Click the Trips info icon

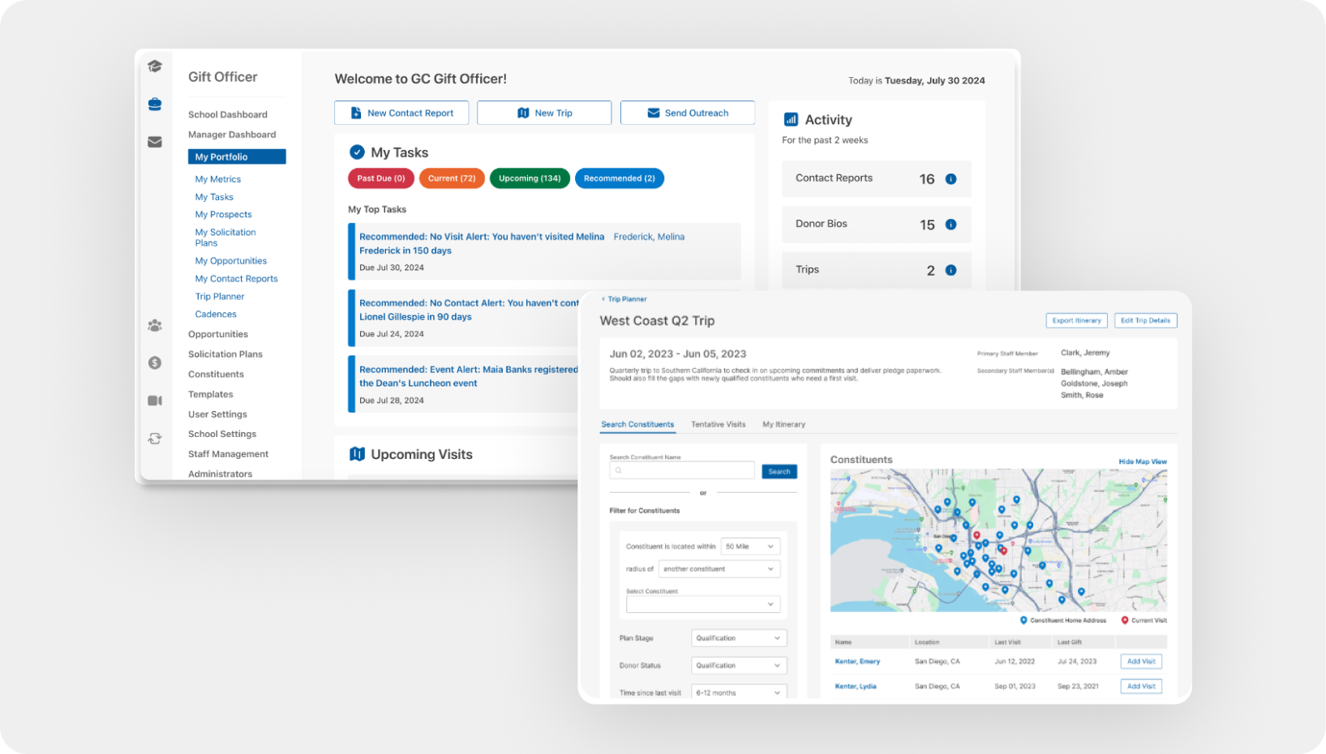pyautogui.click(x=951, y=270)
